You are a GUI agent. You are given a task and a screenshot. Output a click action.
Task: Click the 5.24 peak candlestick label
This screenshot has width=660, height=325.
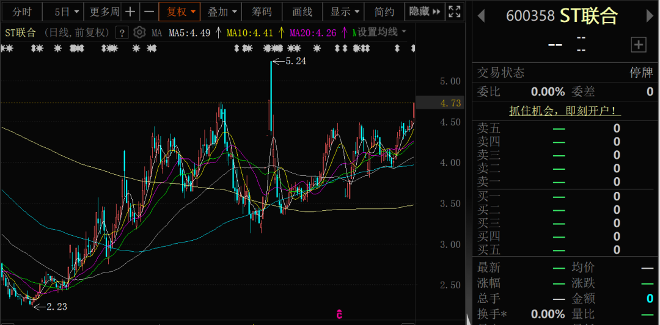coord(296,61)
